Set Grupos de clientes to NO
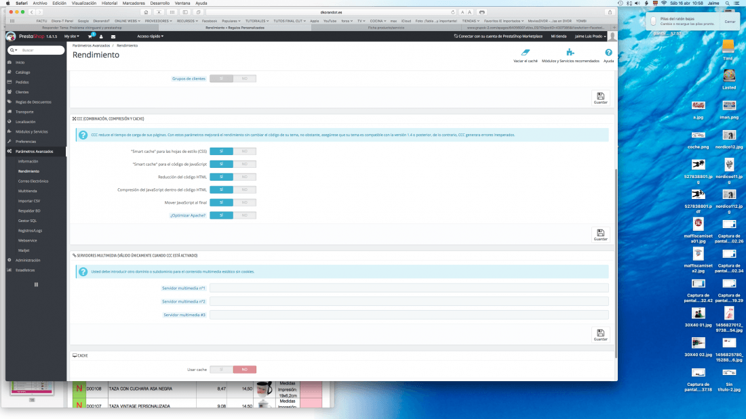Screen dimensions: 746x419 (x=245, y=79)
